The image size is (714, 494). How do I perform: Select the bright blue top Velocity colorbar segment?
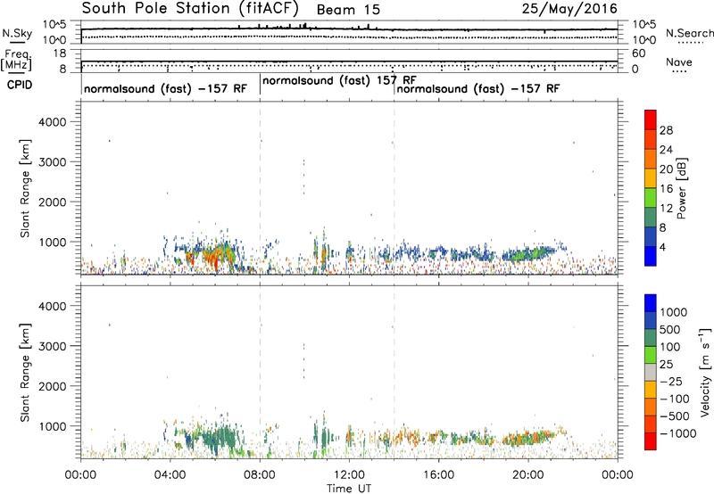pyautogui.click(x=651, y=303)
